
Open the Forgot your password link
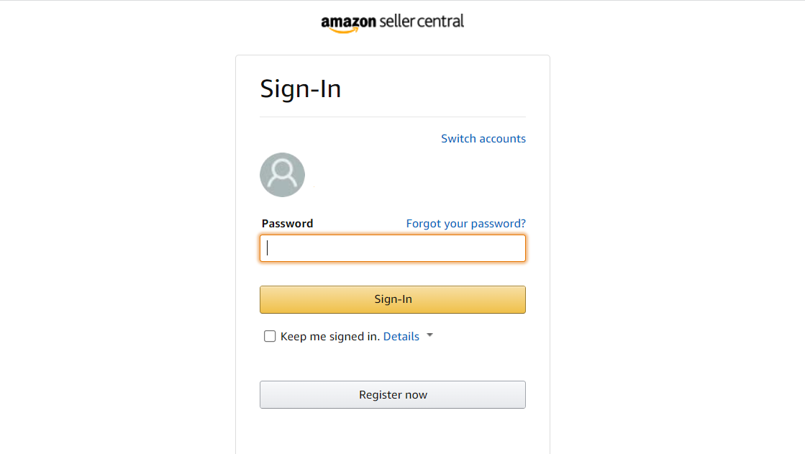click(x=465, y=224)
